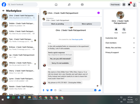Screen dimensions: 140x104
Task: Open Willeme's conversation in the list
Action: (19, 64)
